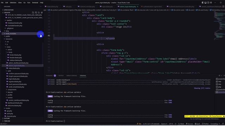
Task: Click the Prettier status bar item
Action: tap(205, 124)
